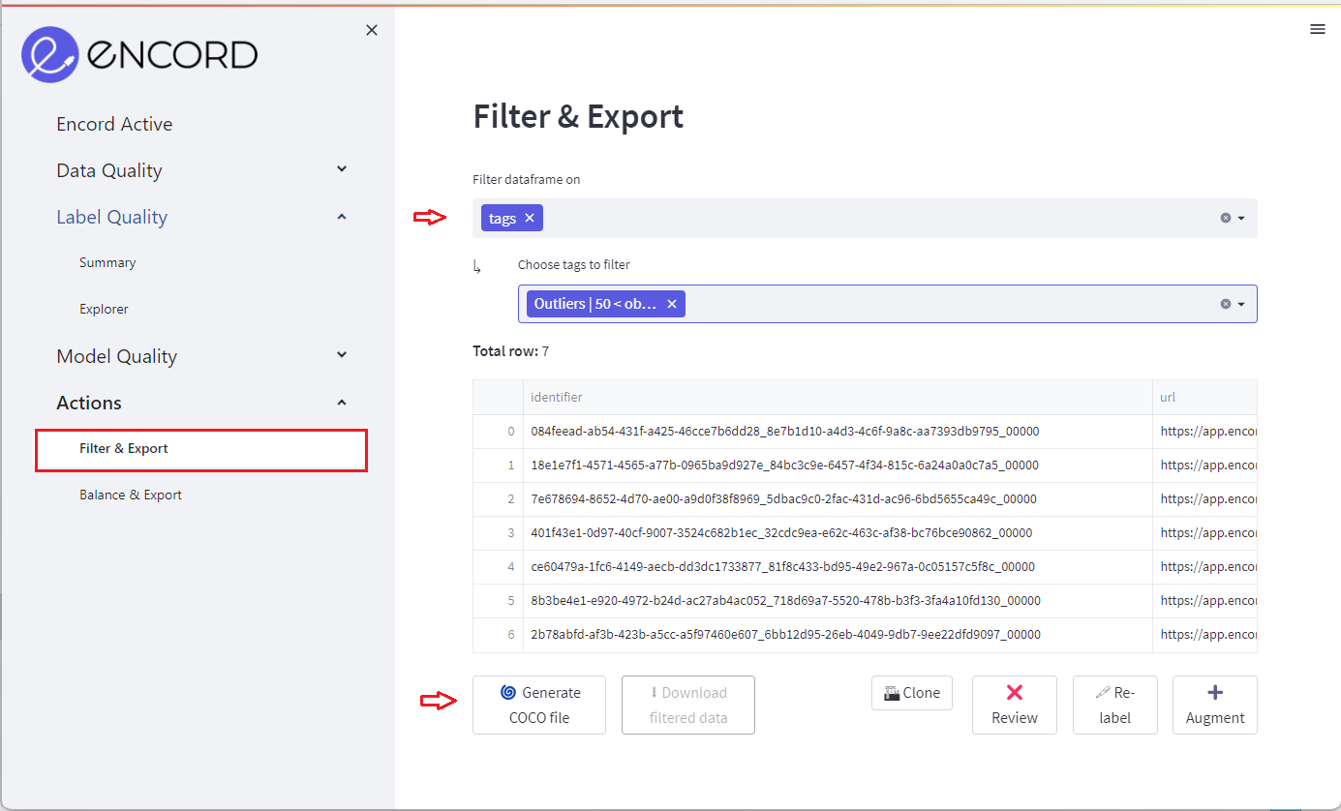Click the 'Total row: 7' text

[x=510, y=351]
